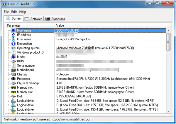
Task: Minimize the Free PC Audit window
Action: click(x=150, y=3)
